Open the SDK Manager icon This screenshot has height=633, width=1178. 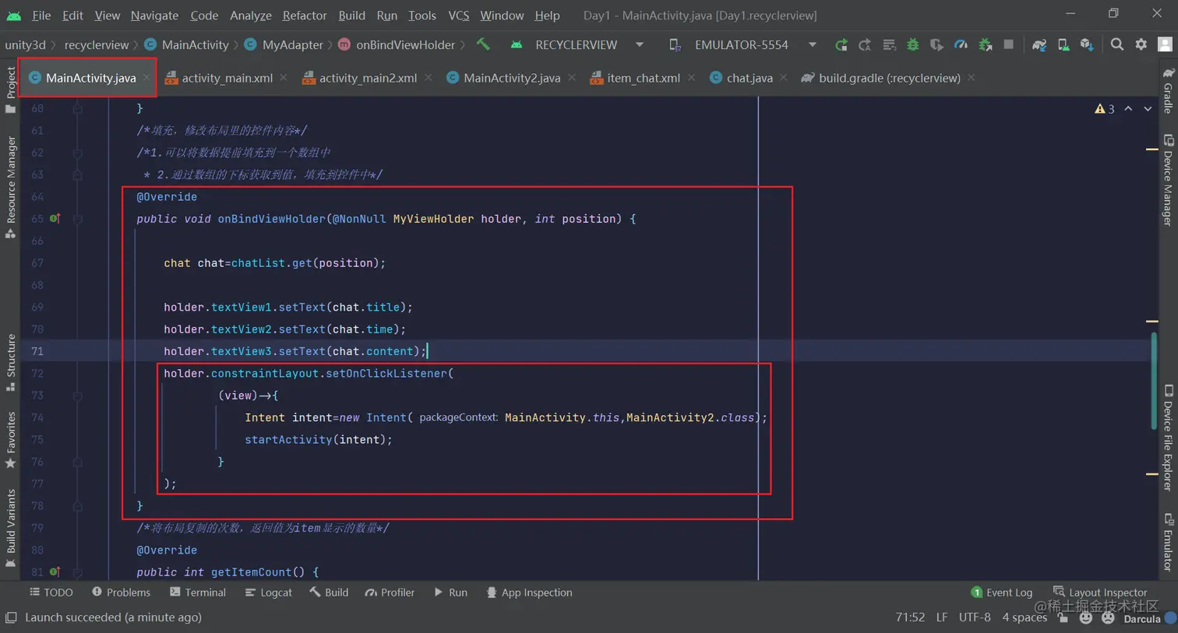[1087, 45]
